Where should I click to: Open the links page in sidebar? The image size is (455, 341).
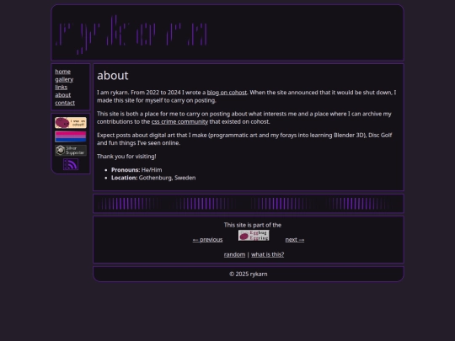(62, 88)
